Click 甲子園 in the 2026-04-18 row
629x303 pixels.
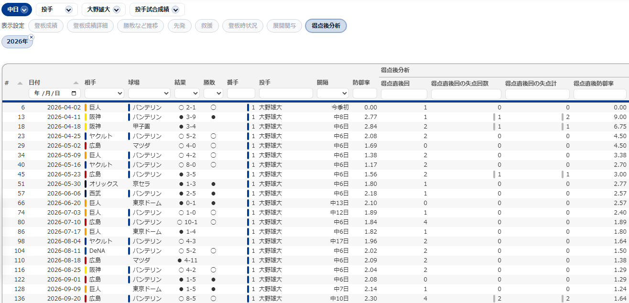[141, 127]
